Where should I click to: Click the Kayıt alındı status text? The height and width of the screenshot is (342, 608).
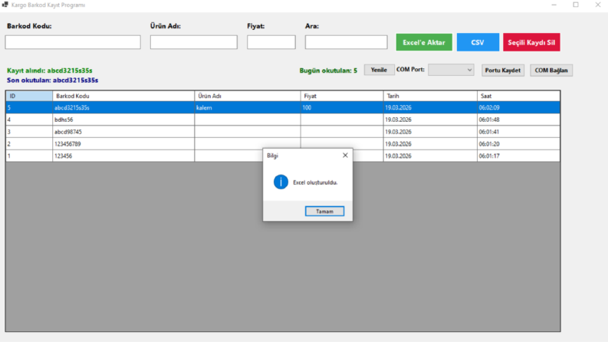50,71
